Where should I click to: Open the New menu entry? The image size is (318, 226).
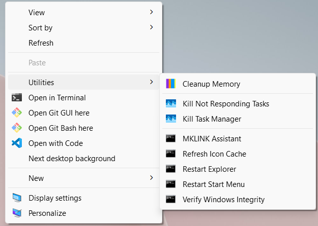point(83,178)
